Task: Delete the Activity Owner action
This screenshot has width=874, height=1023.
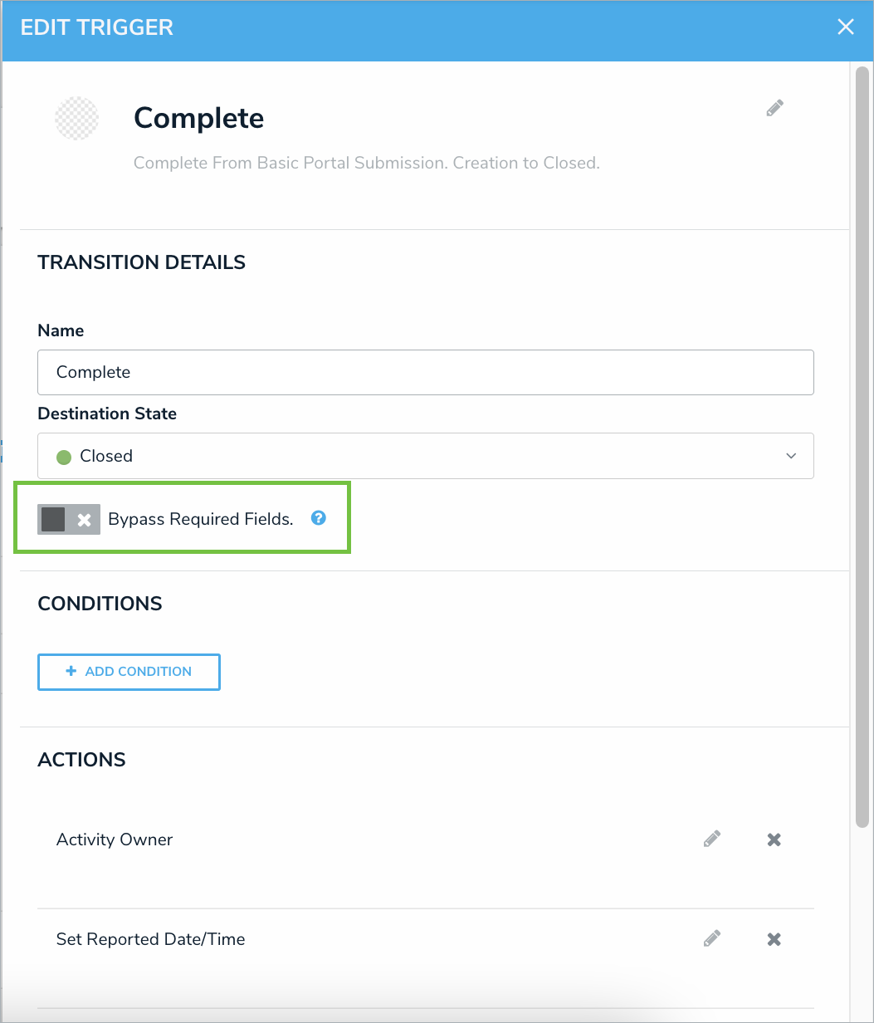Action: tap(774, 839)
